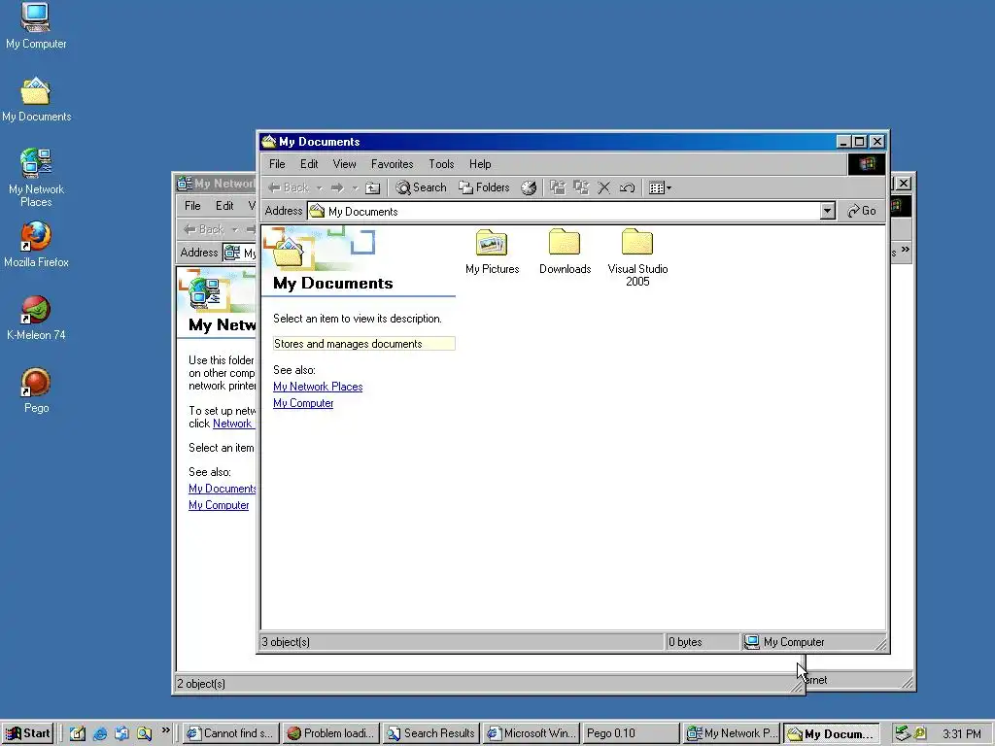
Task: Select the My Network Places desktop icon
Action: (x=36, y=179)
